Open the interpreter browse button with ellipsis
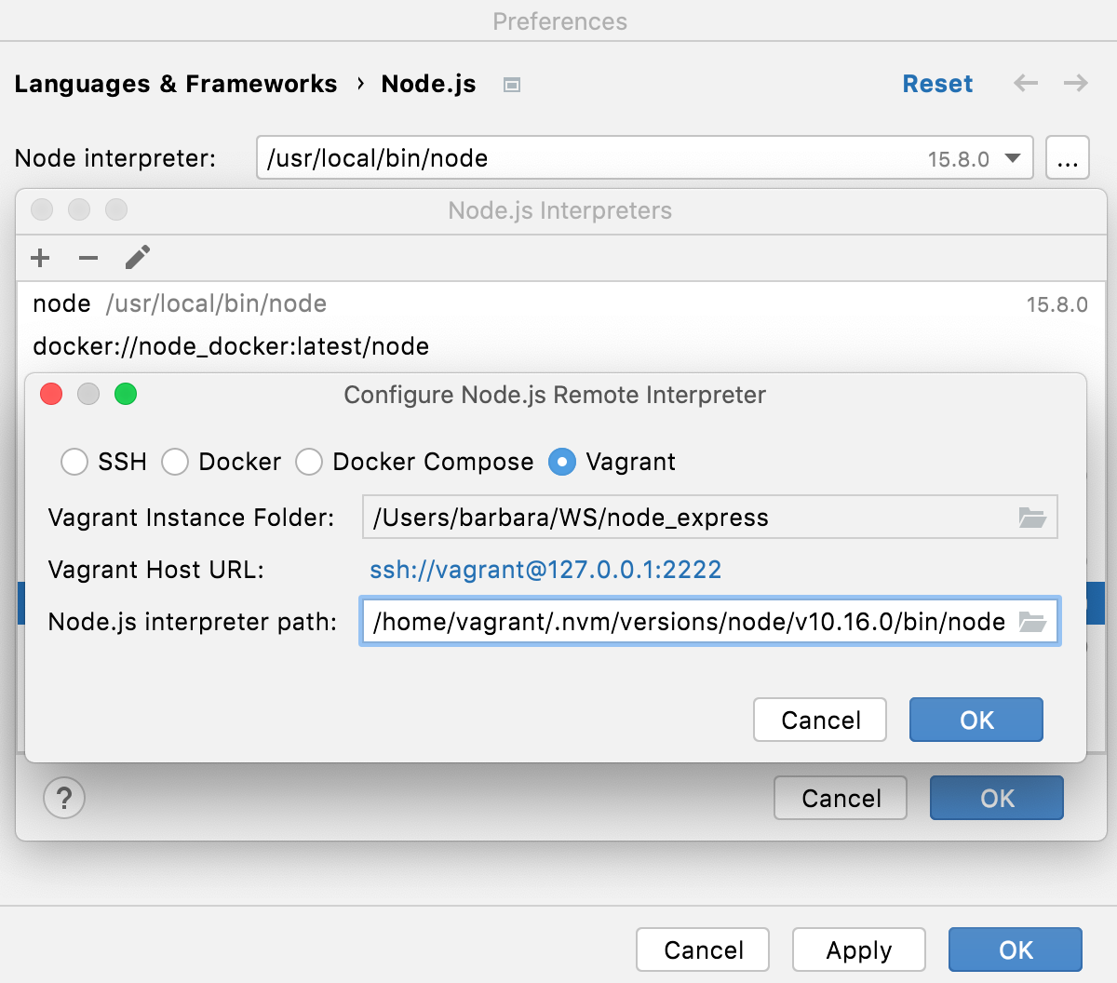The width and height of the screenshot is (1117, 983). pos(1067,157)
